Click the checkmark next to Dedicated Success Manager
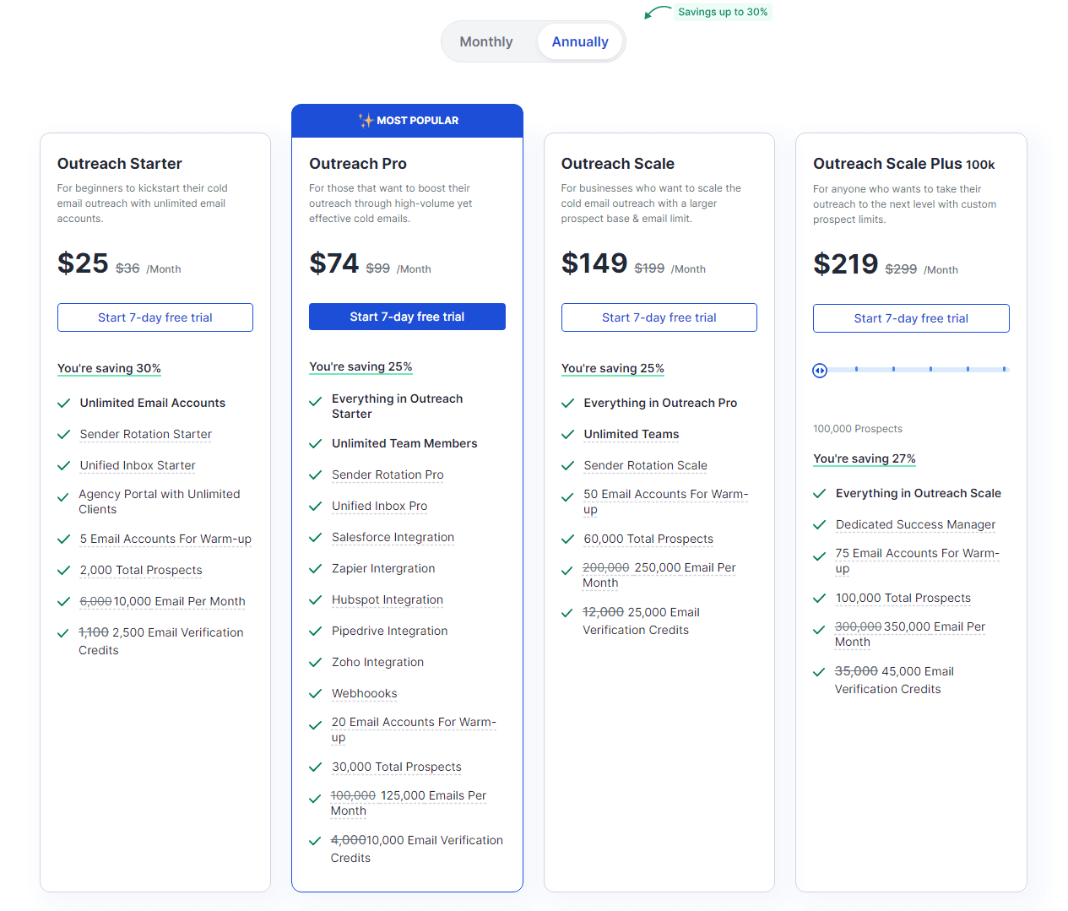 coord(819,524)
